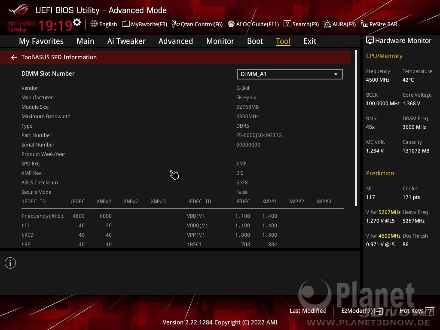Screen dimensions: 440x330
Task: Click the EzMode exit arrow icon
Action: [x=379, y=311]
